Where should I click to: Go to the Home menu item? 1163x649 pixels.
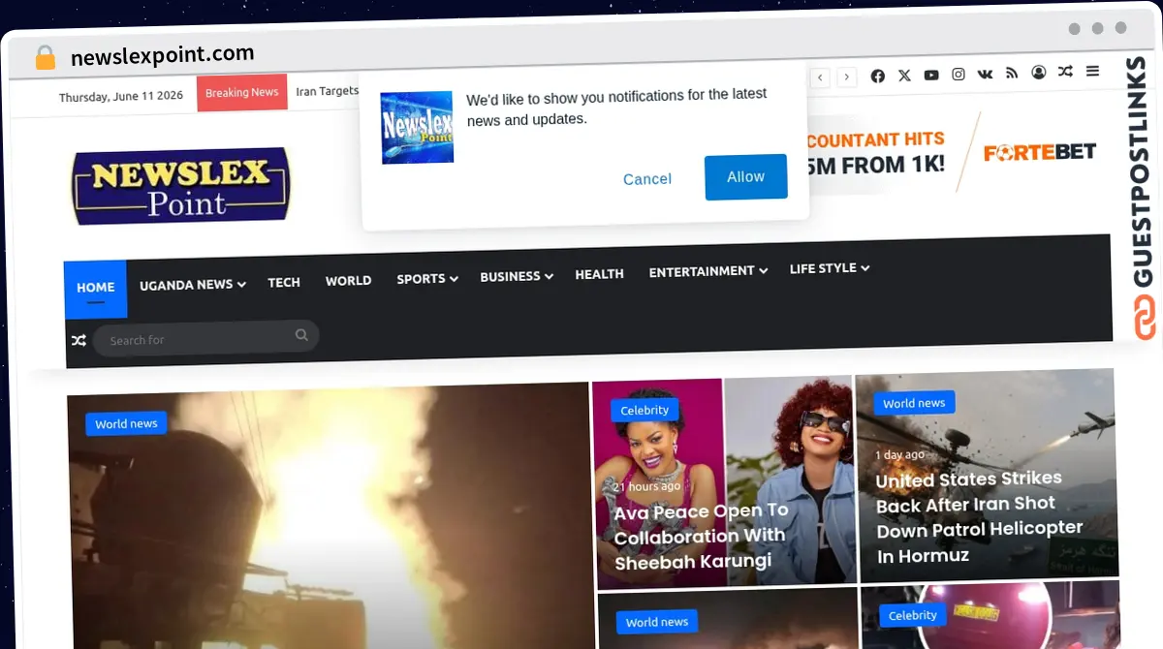pos(96,288)
